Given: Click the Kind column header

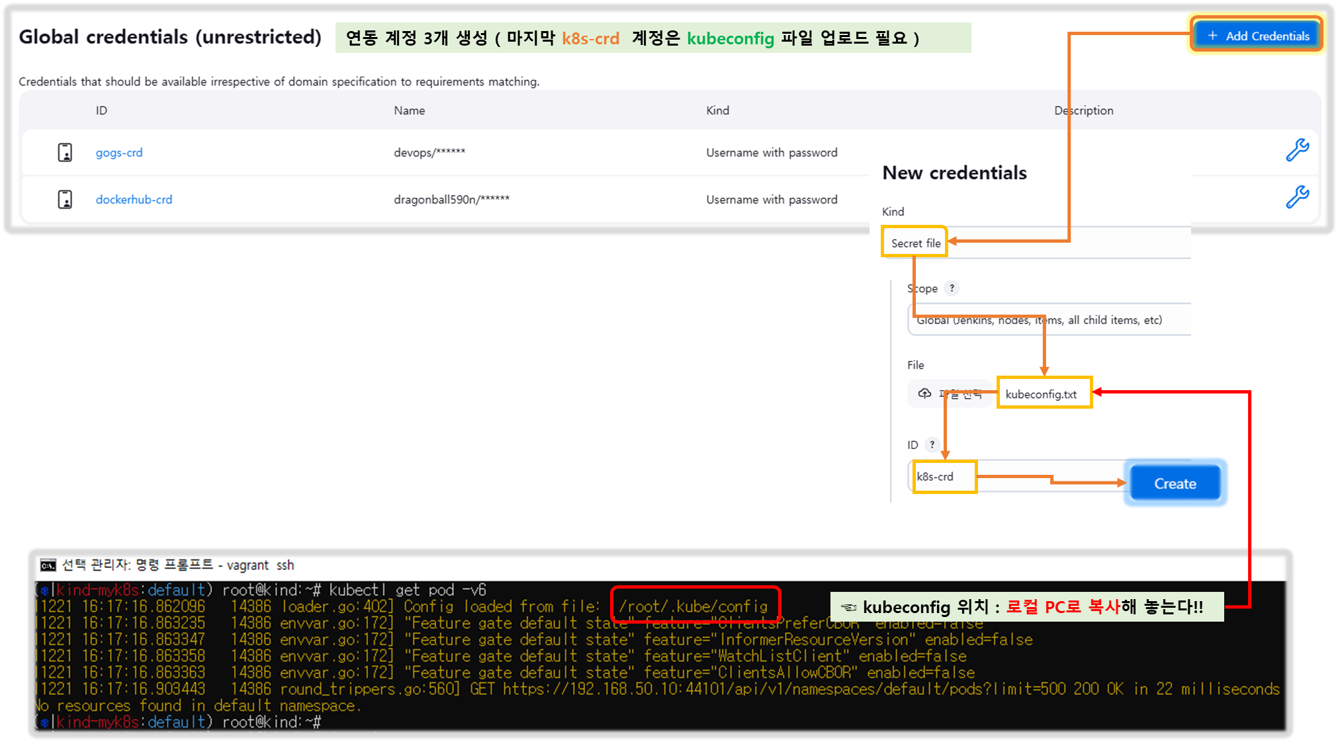Looking at the screenshot, I should [717, 110].
